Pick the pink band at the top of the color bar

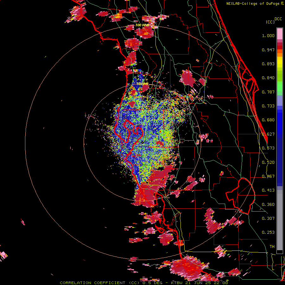click(x=280, y=34)
